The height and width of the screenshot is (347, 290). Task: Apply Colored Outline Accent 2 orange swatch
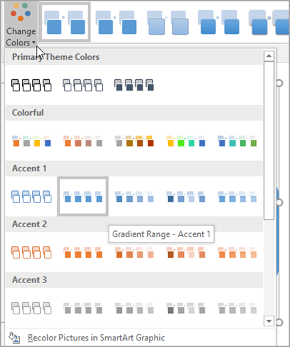click(31, 252)
